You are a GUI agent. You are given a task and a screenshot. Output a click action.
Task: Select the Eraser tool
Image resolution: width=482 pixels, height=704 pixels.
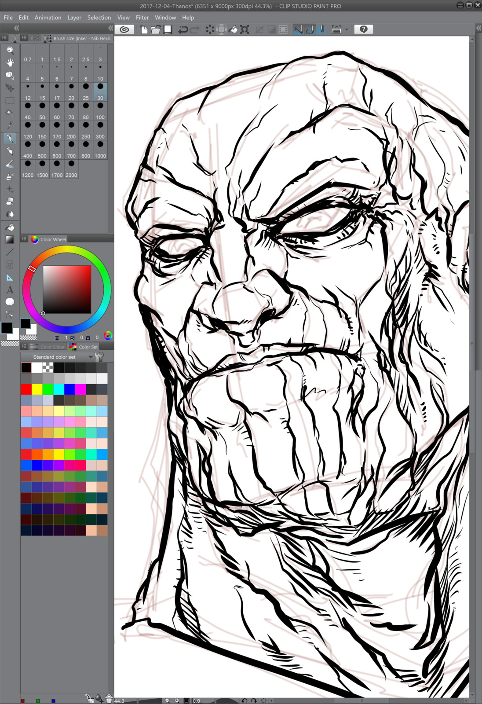(10, 202)
